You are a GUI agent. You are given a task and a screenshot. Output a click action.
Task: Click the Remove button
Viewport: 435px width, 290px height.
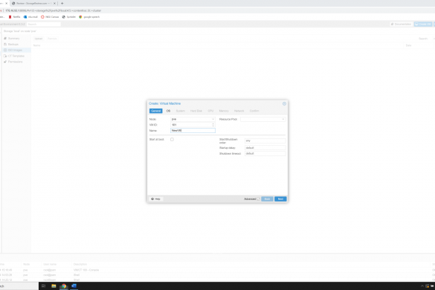(52, 39)
